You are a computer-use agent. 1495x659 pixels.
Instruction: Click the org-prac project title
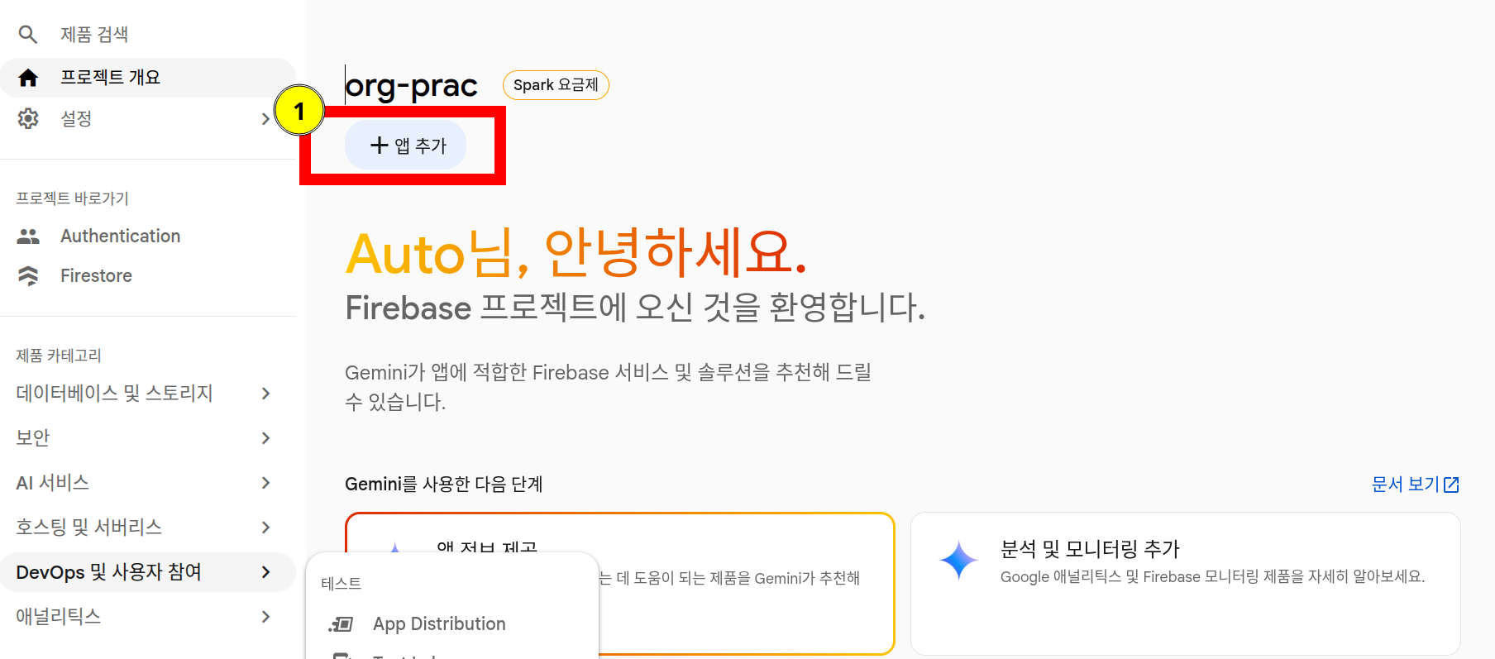tap(411, 86)
